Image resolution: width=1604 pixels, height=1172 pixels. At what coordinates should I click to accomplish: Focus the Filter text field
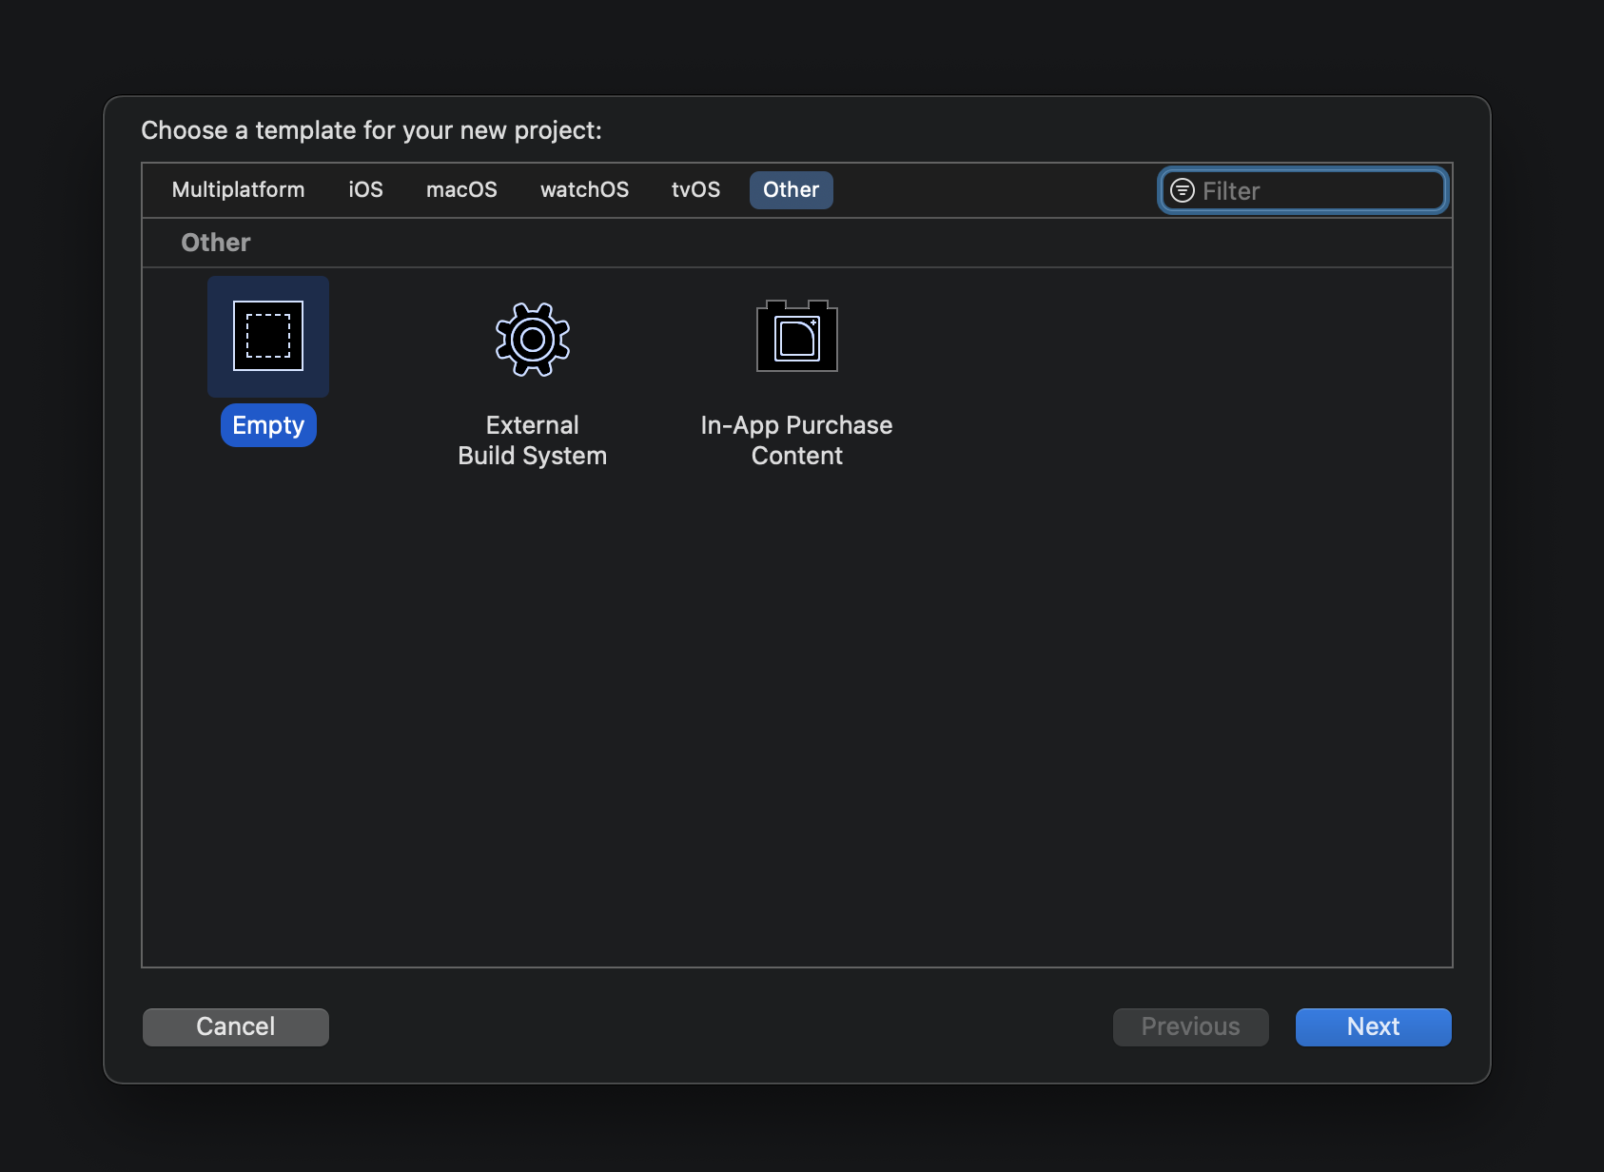(x=1303, y=190)
